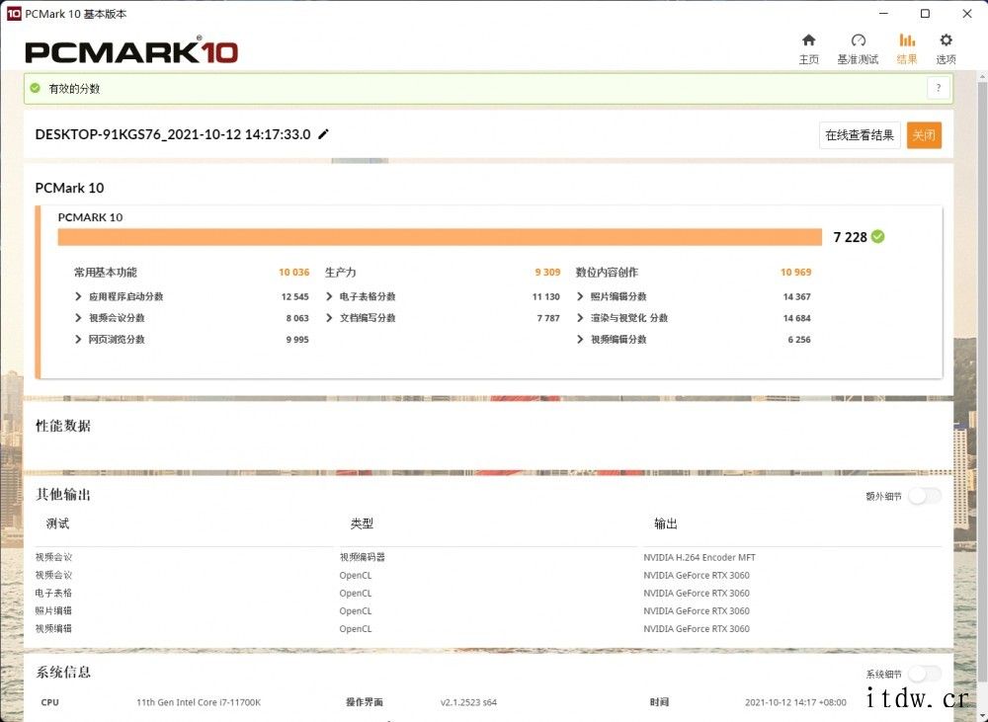Toggle the 额外细节 switch on
This screenshot has width=988, height=722.
coord(924,496)
